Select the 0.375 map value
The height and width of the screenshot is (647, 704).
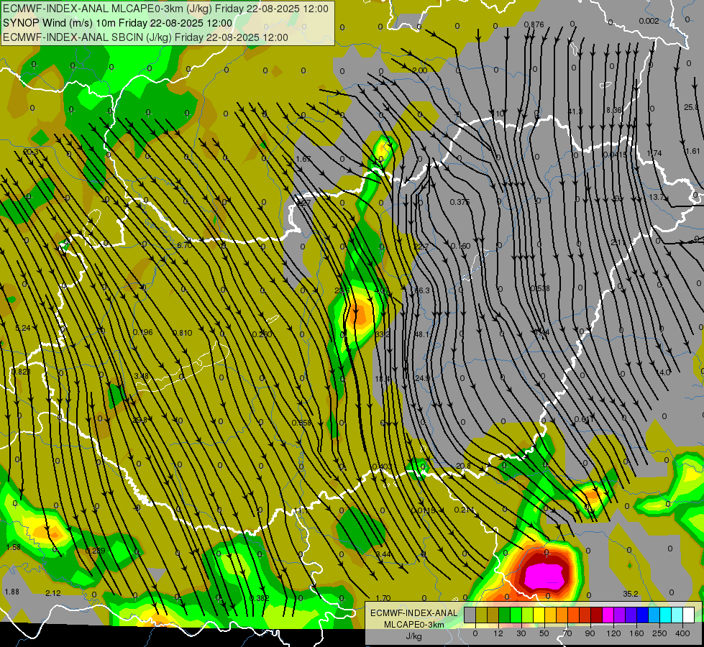click(460, 202)
